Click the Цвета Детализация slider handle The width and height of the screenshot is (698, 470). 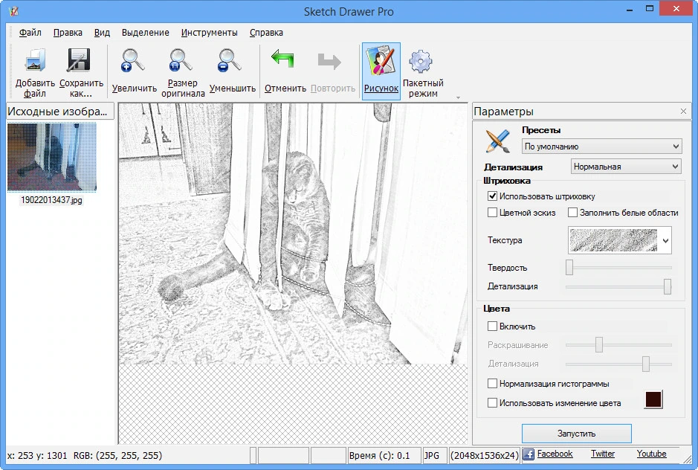646,364
